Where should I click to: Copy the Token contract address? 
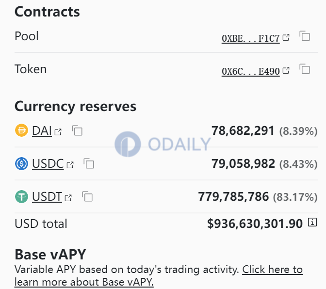click(x=305, y=69)
